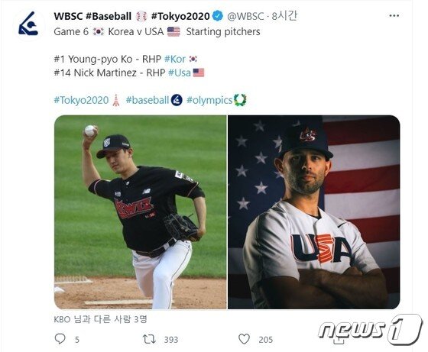Image resolution: width=428 pixels, height=352 pixels.
Task: Click the @WBSC handle
Action: coord(245,16)
